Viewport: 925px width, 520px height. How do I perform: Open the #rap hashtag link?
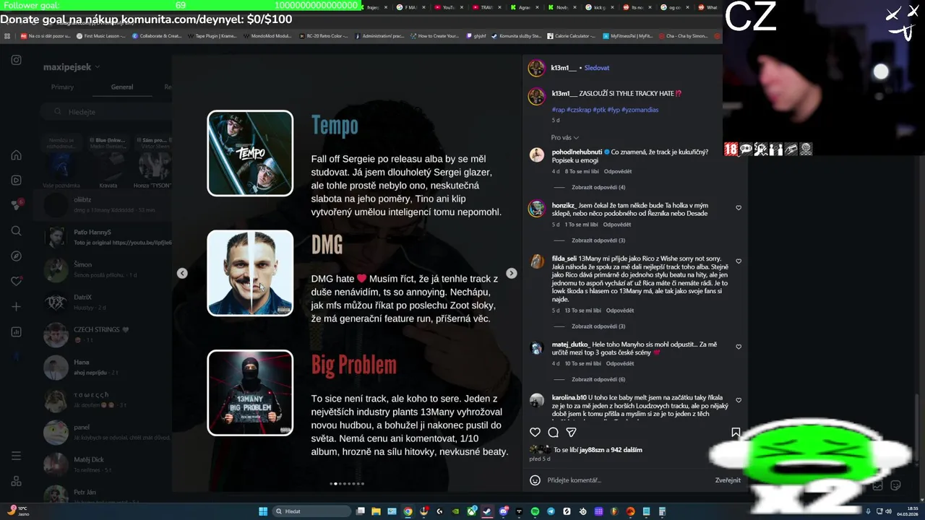click(x=558, y=110)
